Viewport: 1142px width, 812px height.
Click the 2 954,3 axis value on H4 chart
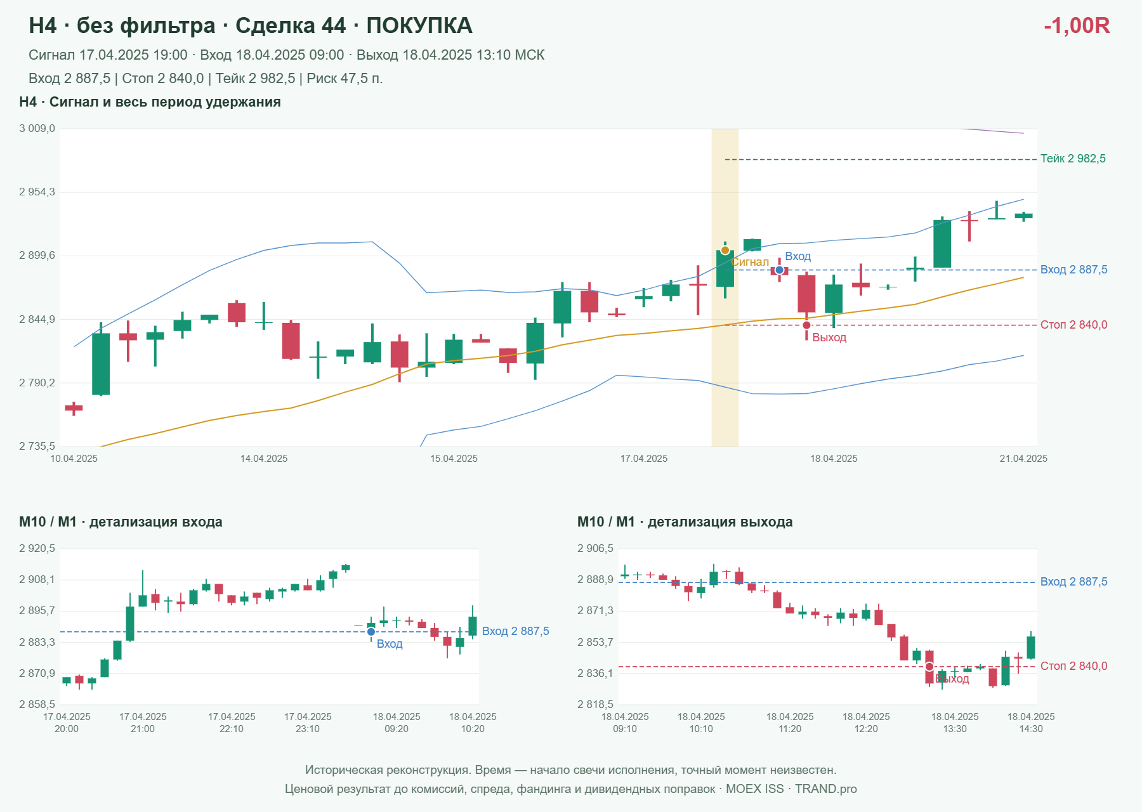(37, 192)
